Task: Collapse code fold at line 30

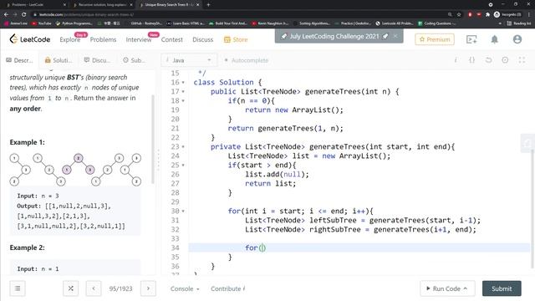Action: click(183, 211)
